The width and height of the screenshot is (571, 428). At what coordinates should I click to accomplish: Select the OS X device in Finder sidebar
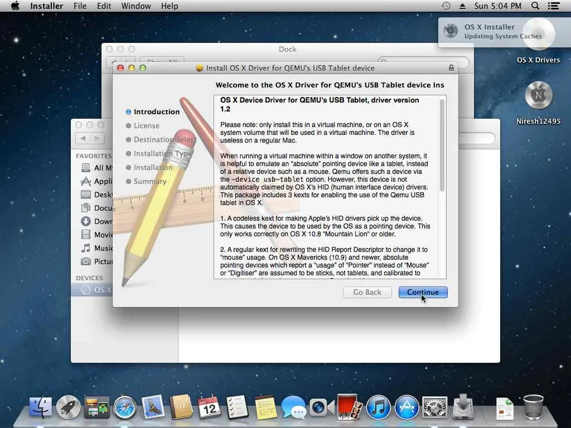pyautogui.click(x=92, y=290)
